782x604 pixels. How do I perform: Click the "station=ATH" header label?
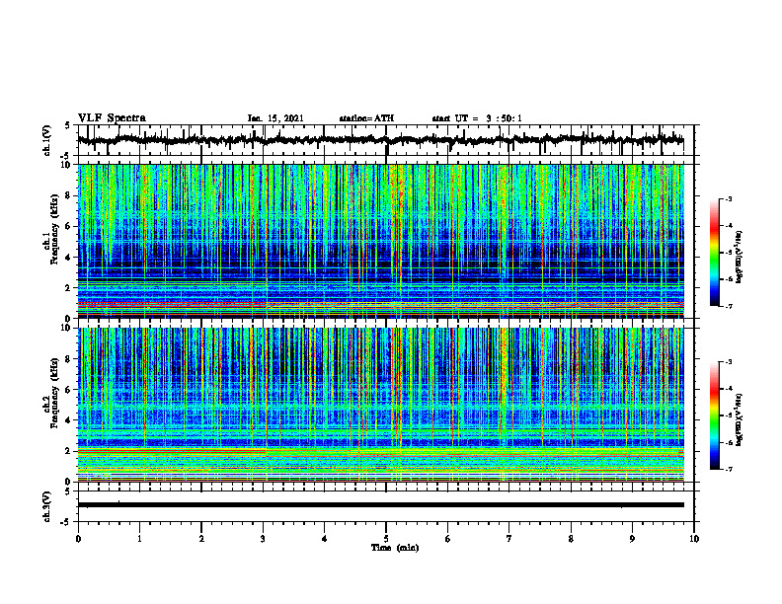click(366, 118)
